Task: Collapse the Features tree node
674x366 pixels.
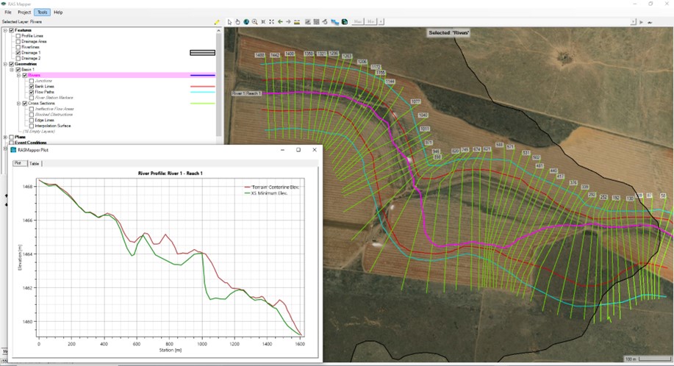Action: 5,31
